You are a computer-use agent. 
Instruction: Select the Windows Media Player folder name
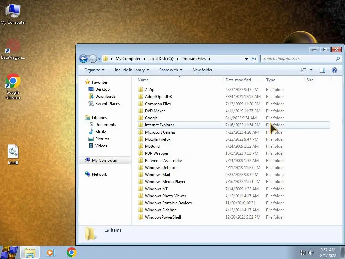165,182
